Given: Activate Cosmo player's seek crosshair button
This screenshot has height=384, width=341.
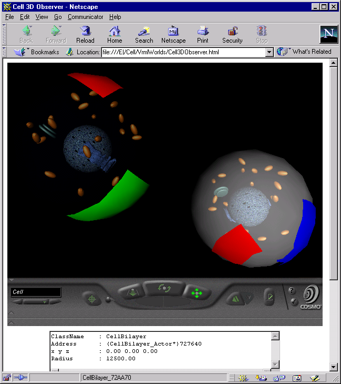Looking at the screenshot, I should click(92, 299).
